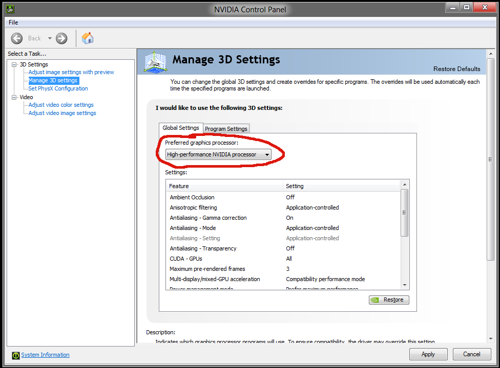Close the NVIDIA Control Panel window
500x368 pixels.
[485, 7]
